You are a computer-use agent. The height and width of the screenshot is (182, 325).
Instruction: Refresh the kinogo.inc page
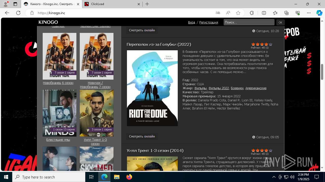pyautogui.click(x=18, y=13)
